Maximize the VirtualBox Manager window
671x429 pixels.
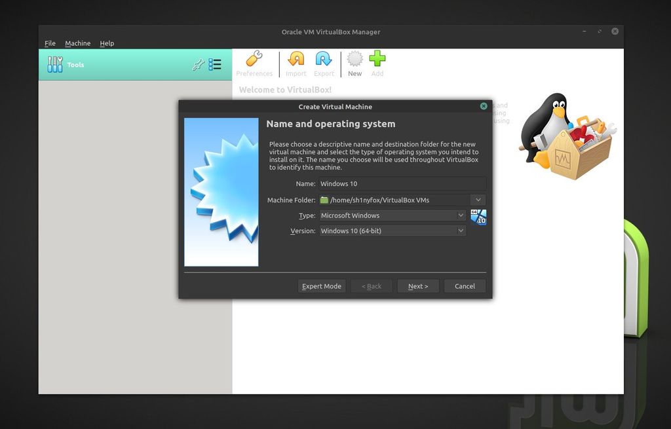pyautogui.click(x=600, y=31)
